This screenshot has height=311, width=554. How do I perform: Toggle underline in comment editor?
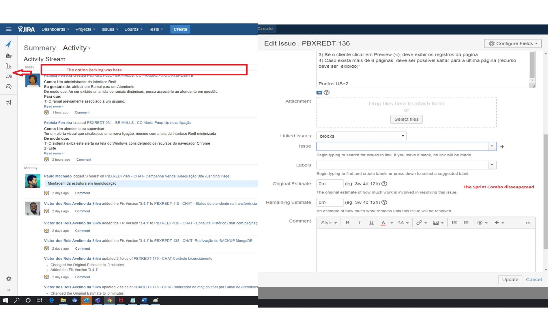(x=371, y=223)
